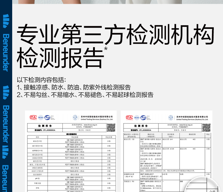Click 测试方法 column header
Viewport: 223px width, 192px height.
click(151, 135)
